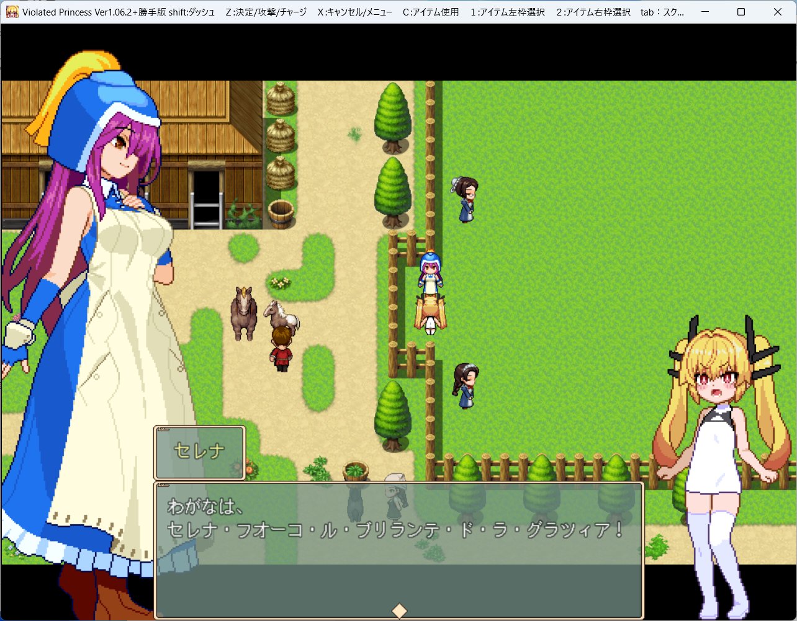Click the dialogue line セレナ・フオーコ・ル・ブリランテ・ド・ラ・グラツィア！
The height and width of the screenshot is (621, 797).
coord(395,531)
